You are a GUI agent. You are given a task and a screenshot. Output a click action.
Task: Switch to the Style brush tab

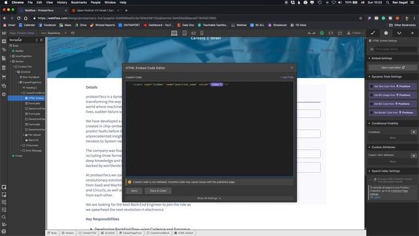pyautogui.click(x=373, y=33)
